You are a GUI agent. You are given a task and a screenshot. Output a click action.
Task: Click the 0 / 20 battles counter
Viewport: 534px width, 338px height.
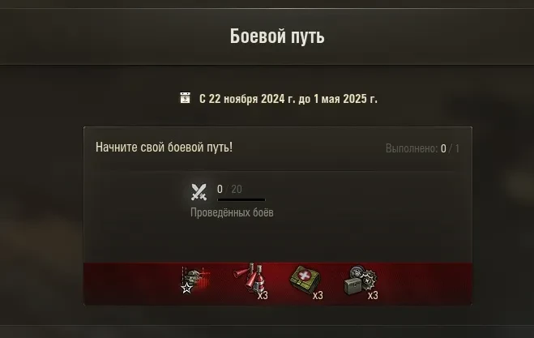coord(229,189)
